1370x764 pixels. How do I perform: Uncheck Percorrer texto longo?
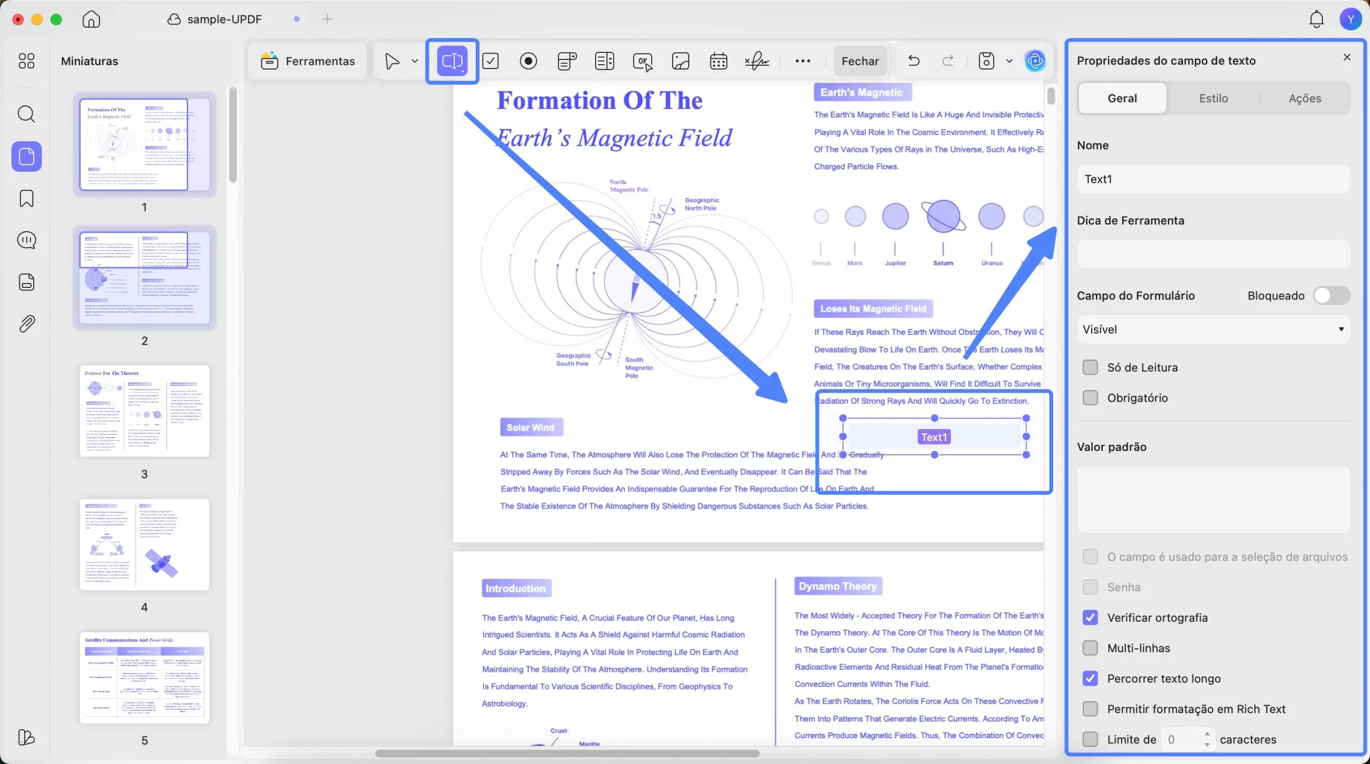1090,678
